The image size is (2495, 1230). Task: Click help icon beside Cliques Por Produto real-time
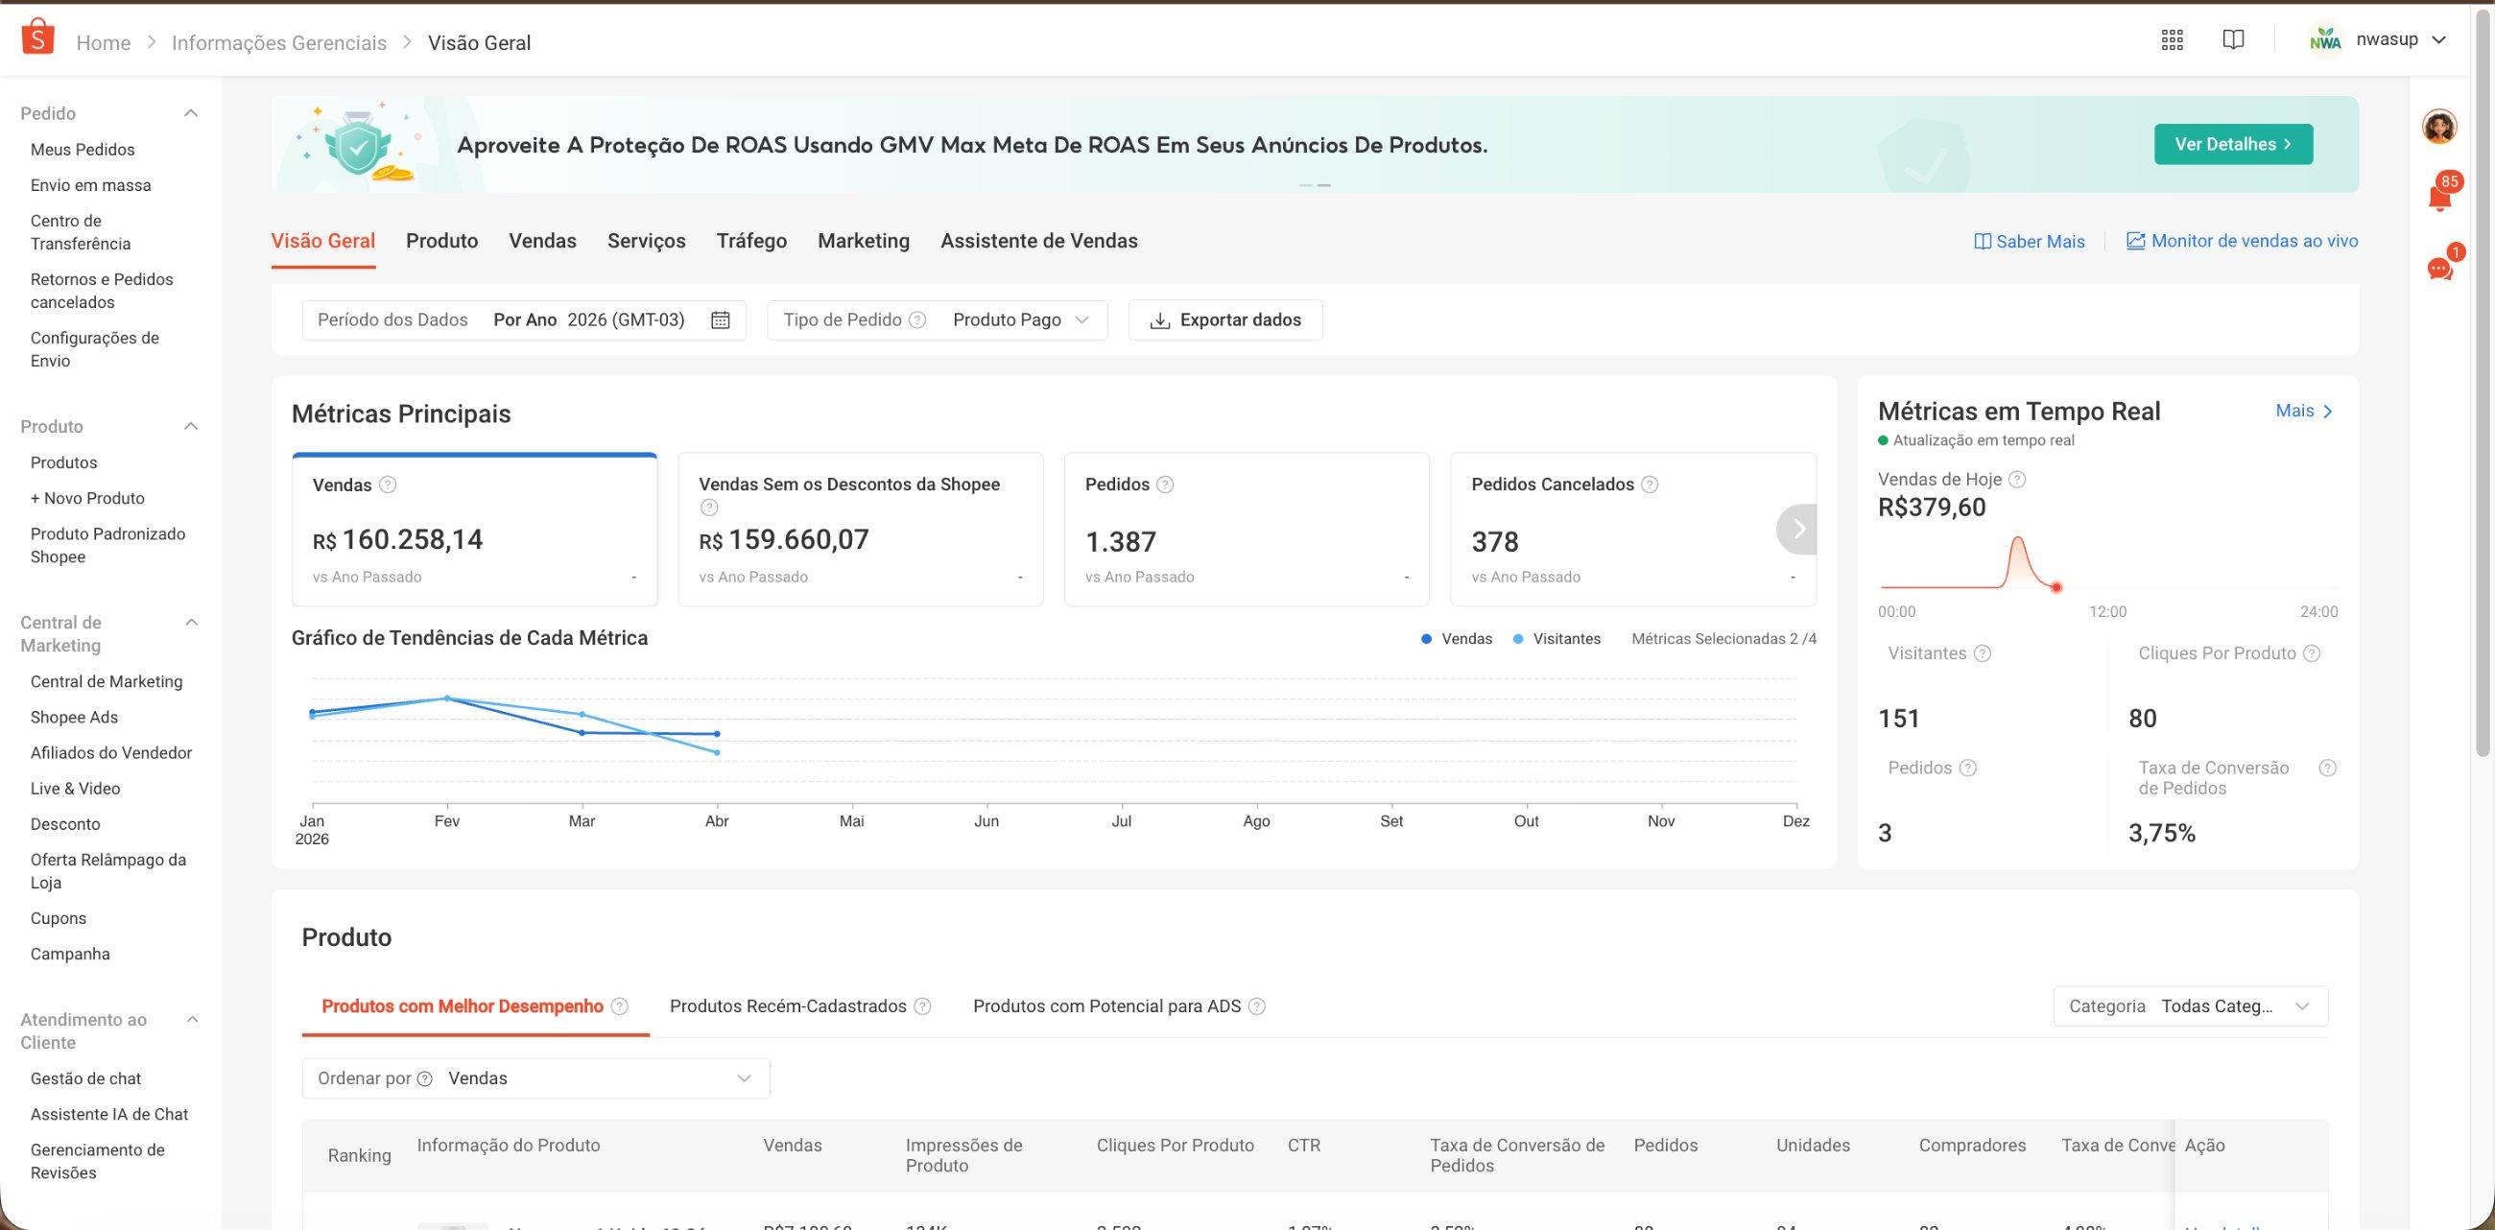click(x=2312, y=653)
